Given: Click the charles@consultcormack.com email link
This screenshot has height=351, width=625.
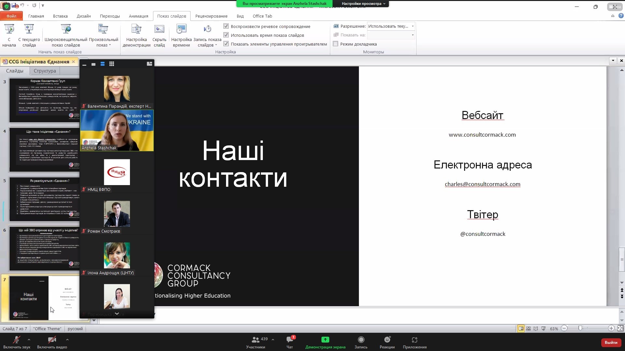Looking at the screenshot, I should coord(482,184).
